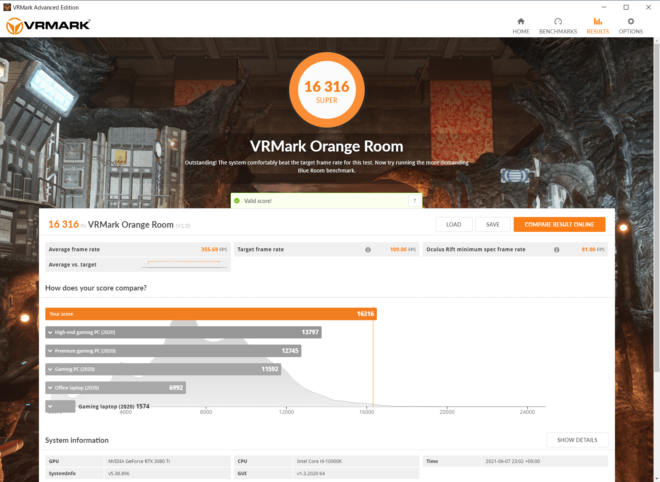Click the vertical scrollbar thumb
The image size is (660, 482).
tap(657, 207)
